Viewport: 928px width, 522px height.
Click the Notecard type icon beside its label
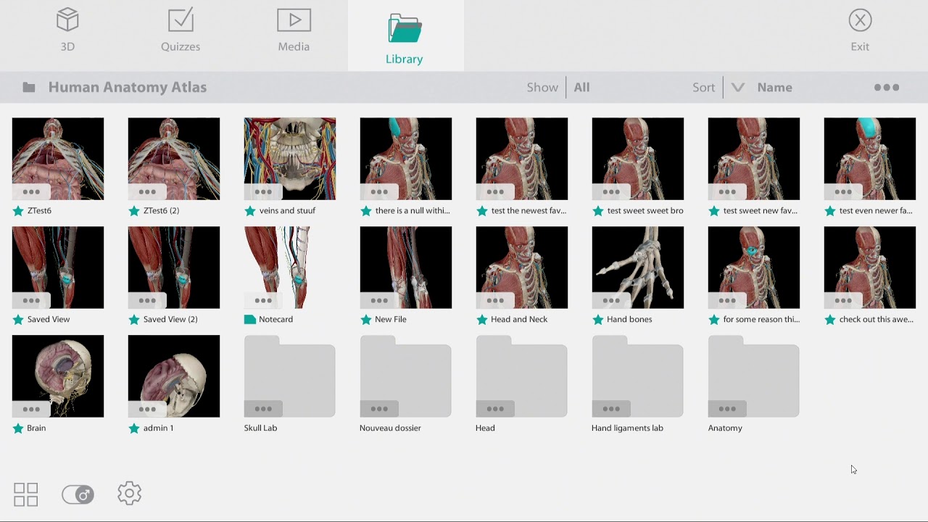[250, 320]
